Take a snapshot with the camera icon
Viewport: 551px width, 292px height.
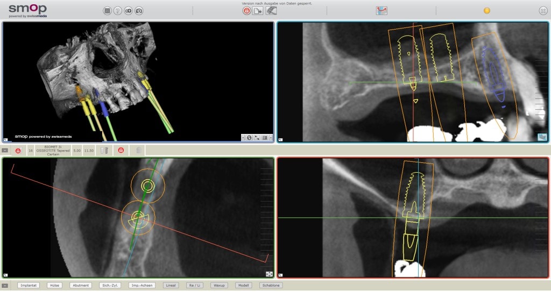[x=139, y=11]
